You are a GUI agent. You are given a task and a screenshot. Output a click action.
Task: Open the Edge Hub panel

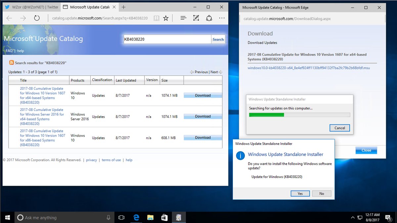coord(184,18)
